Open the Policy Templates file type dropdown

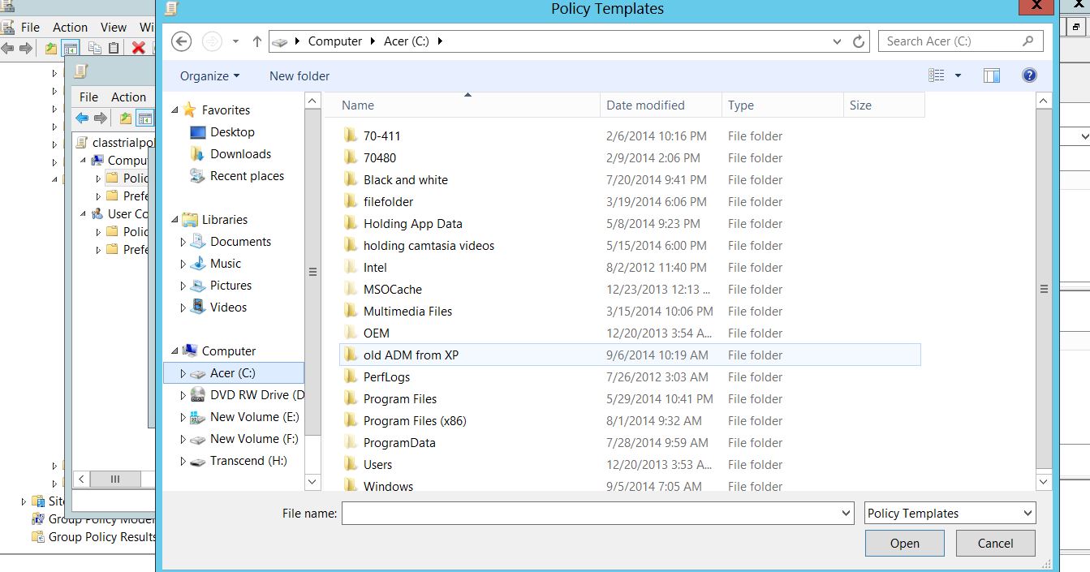[950, 514]
